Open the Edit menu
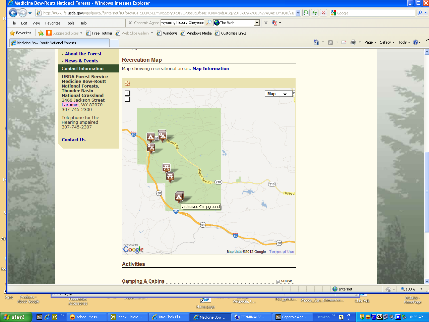The height and width of the screenshot is (322, 429). coord(24,23)
